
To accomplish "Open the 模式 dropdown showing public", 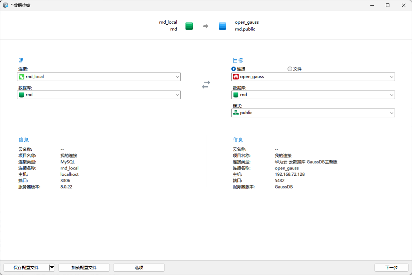I will pyautogui.click(x=392, y=112).
